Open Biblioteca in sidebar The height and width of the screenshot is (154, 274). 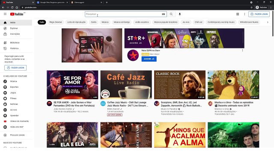[16, 43]
